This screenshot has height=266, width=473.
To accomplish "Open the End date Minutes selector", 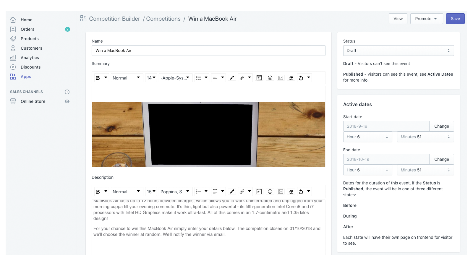I will (x=425, y=170).
